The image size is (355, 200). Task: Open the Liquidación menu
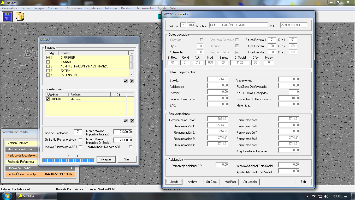click(x=93, y=8)
